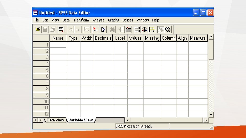
Task: Switch to the Data View tab
Action: point(55,120)
